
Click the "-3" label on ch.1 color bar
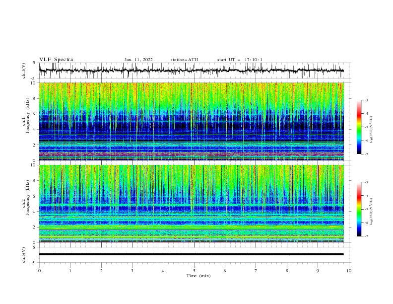(x=366, y=100)
